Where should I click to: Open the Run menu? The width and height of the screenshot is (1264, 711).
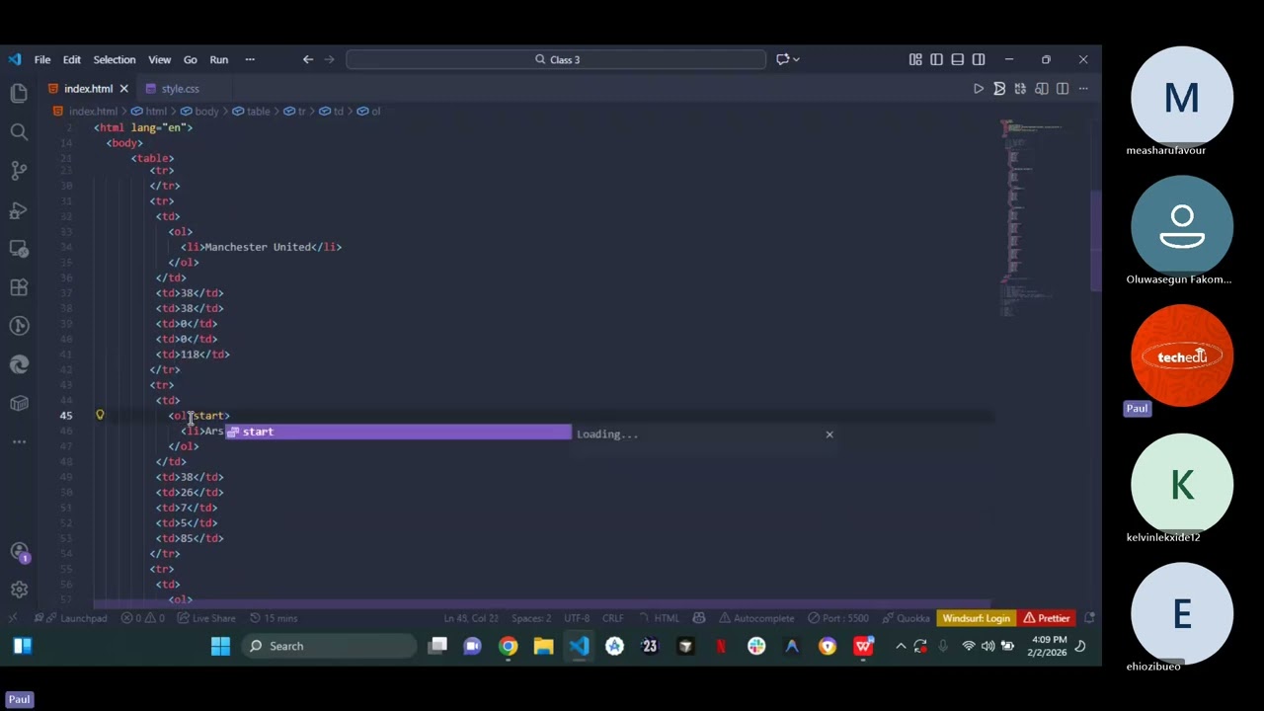219,59
